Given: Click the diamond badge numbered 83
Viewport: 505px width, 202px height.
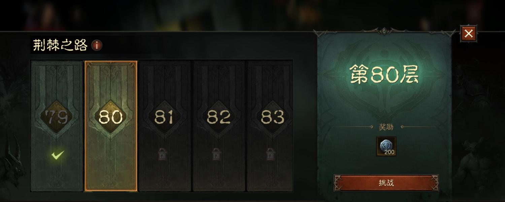Looking at the screenshot, I should (x=272, y=117).
